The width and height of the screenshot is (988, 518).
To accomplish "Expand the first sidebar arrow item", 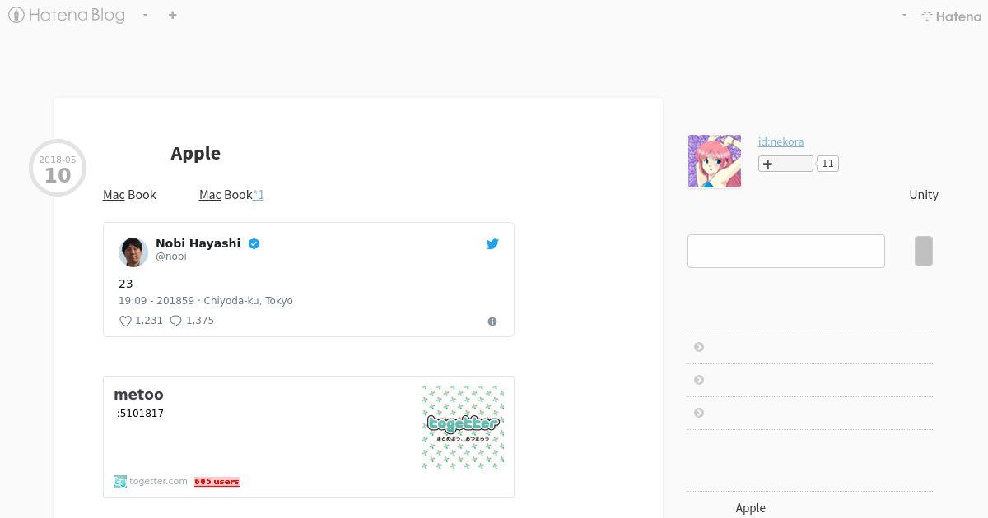I will [x=699, y=347].
